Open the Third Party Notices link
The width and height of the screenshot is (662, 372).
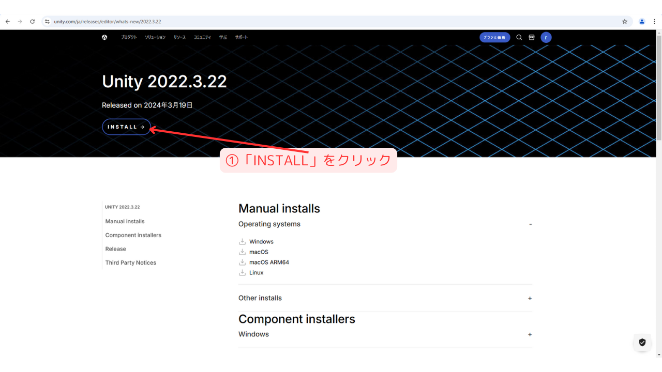pos(130,262)
